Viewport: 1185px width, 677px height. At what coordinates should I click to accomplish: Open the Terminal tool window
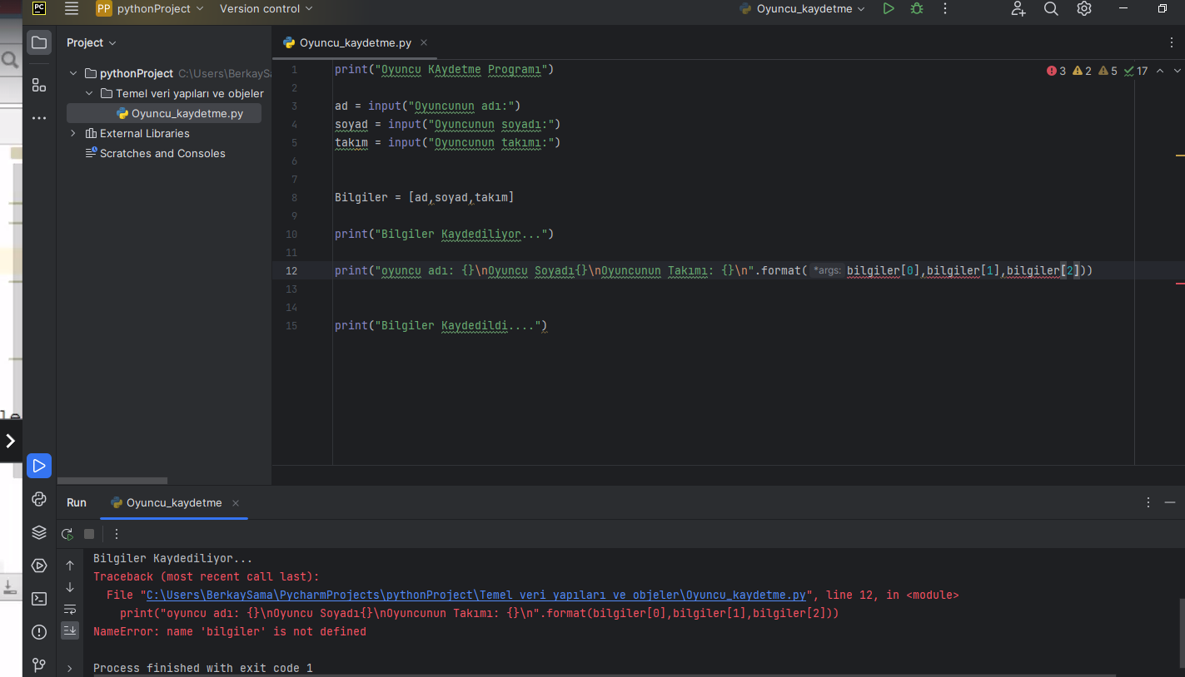pyautogui.click(x=39, y=599)
